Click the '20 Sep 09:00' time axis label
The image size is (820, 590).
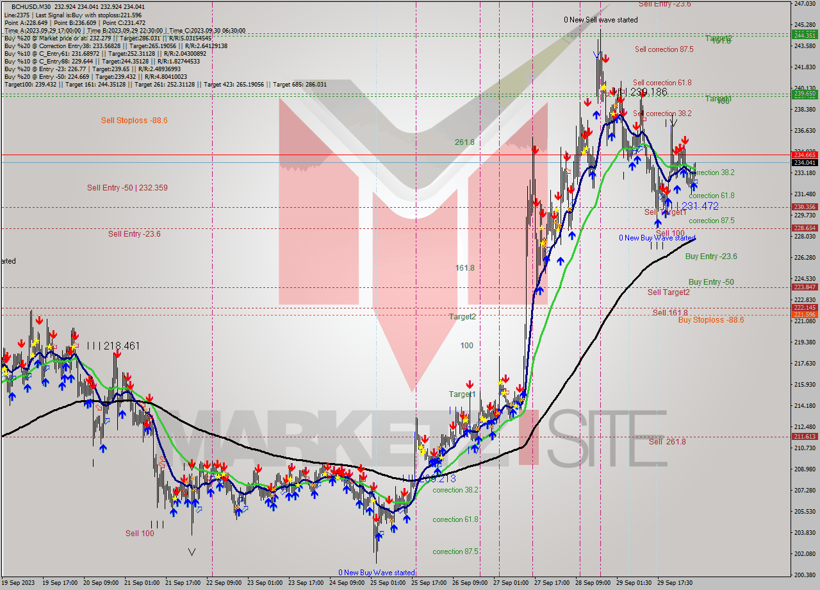(102, 583)
